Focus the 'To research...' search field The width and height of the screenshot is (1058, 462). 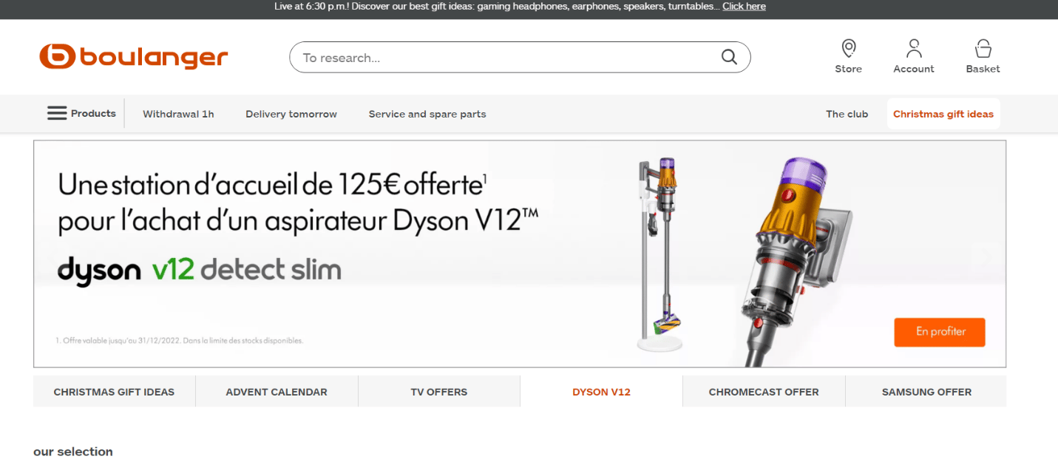[x=520, y=58]
